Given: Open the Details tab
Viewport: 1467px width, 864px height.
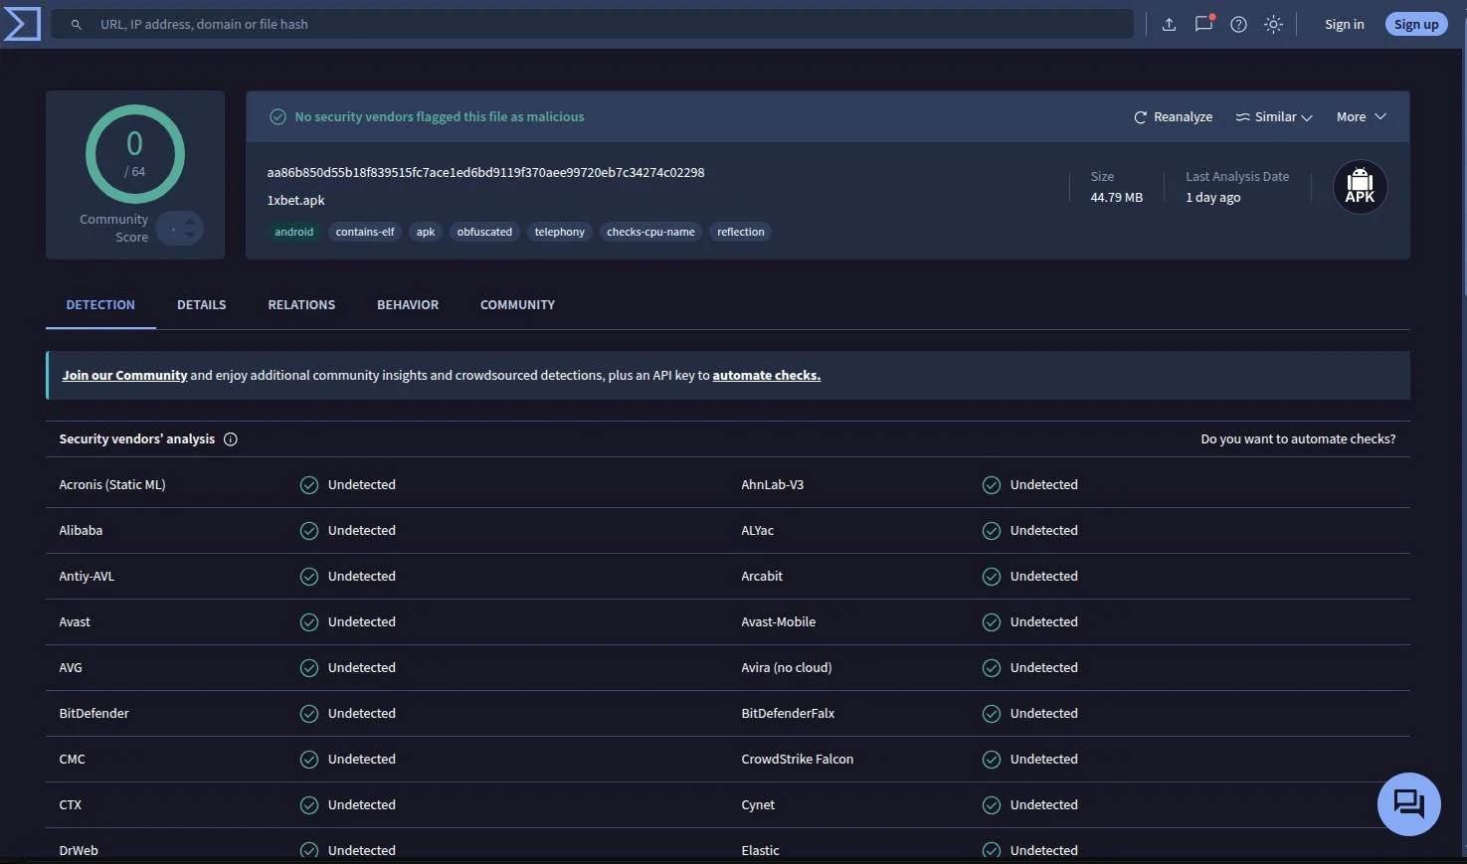Looking at the screenshot, I should 202,305.
